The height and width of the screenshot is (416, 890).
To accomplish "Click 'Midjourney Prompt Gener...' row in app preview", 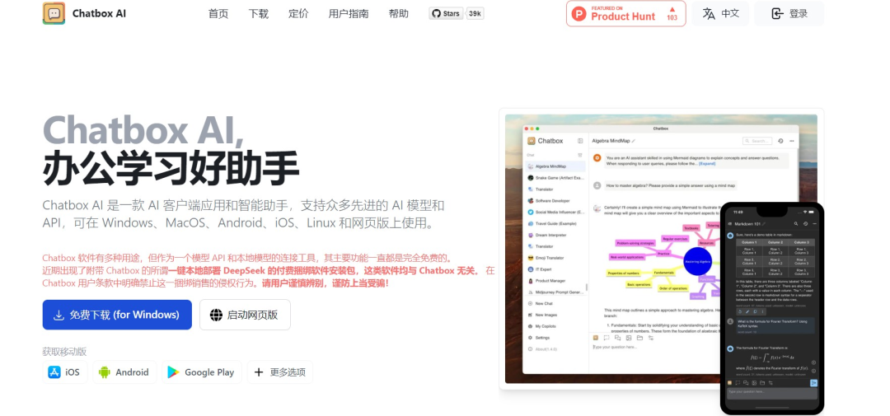I will tap(555, 292).
